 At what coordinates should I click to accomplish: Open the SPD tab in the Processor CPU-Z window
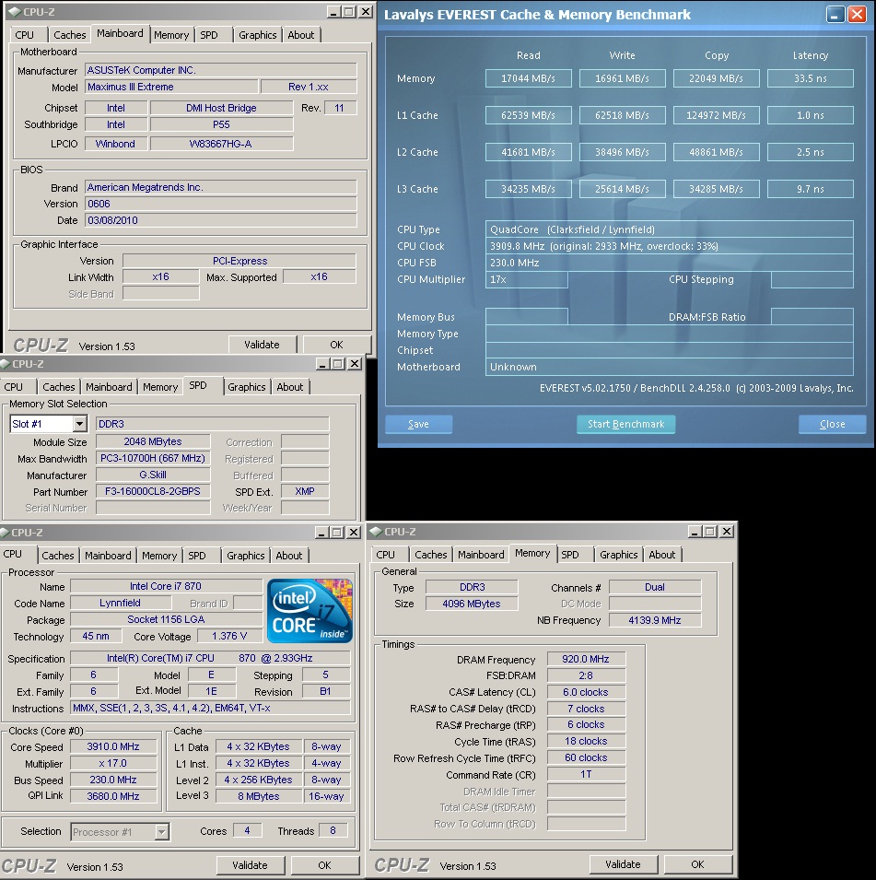(x=197, y=555)
